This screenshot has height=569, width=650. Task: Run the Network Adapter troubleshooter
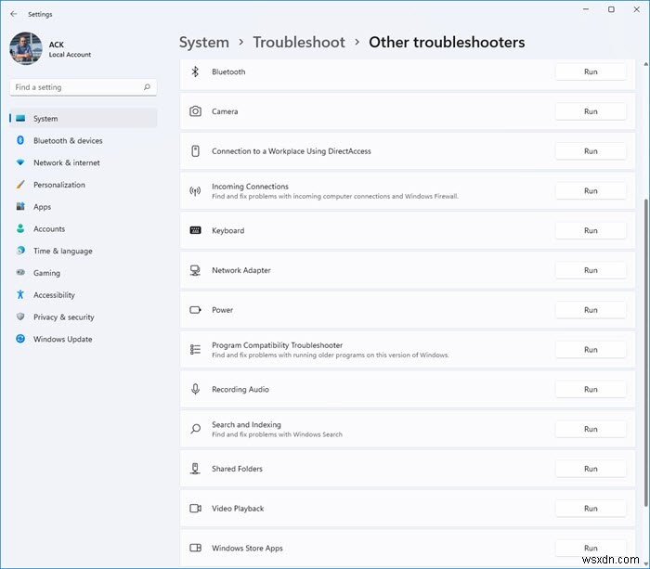(591, 270)
